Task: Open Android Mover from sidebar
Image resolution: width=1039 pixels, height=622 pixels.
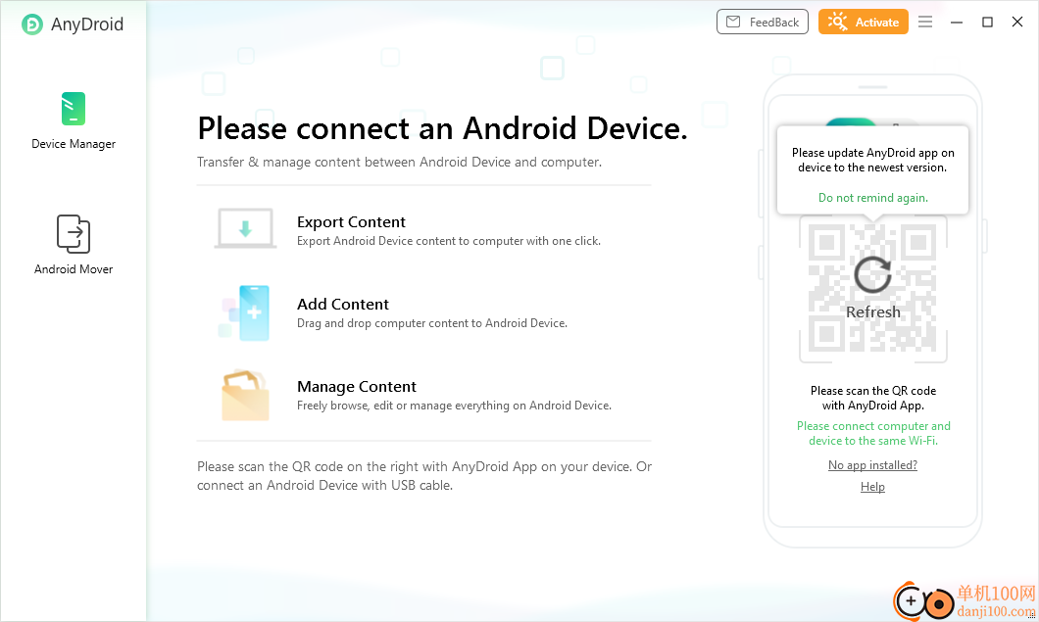Action: 74,245
